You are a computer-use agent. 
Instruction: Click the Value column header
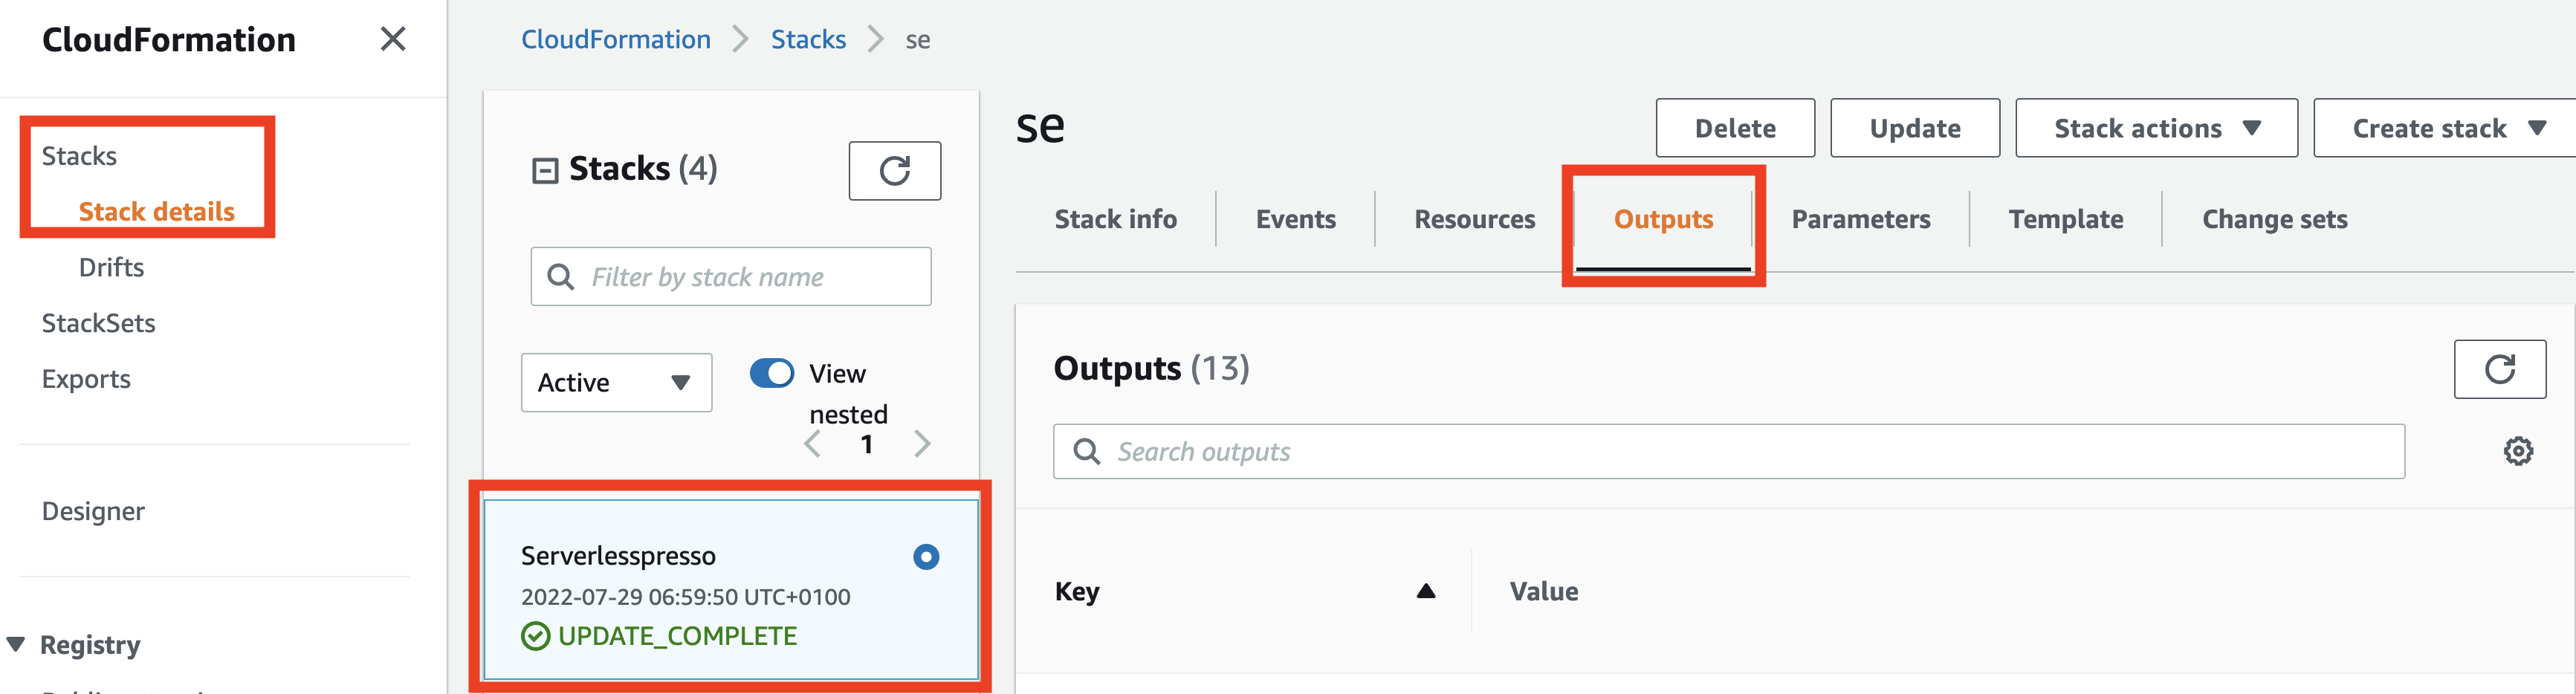click(1543, 591)
